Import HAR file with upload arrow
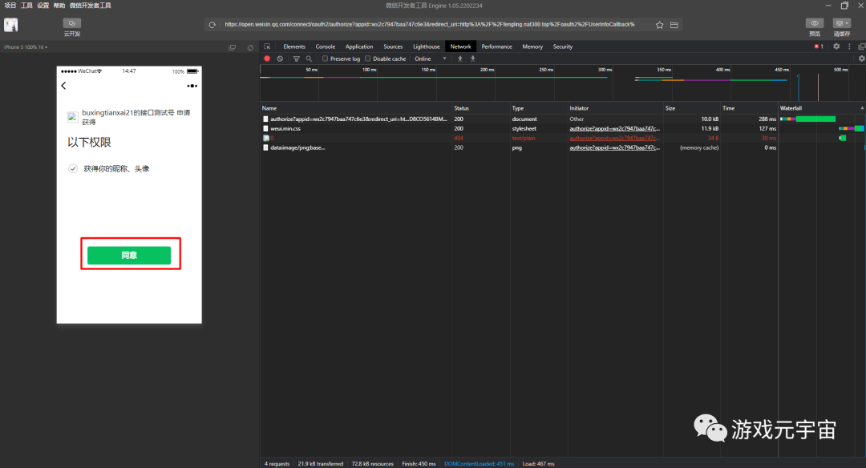The width and height of the screenshot is (866, 468). point(460,58)
